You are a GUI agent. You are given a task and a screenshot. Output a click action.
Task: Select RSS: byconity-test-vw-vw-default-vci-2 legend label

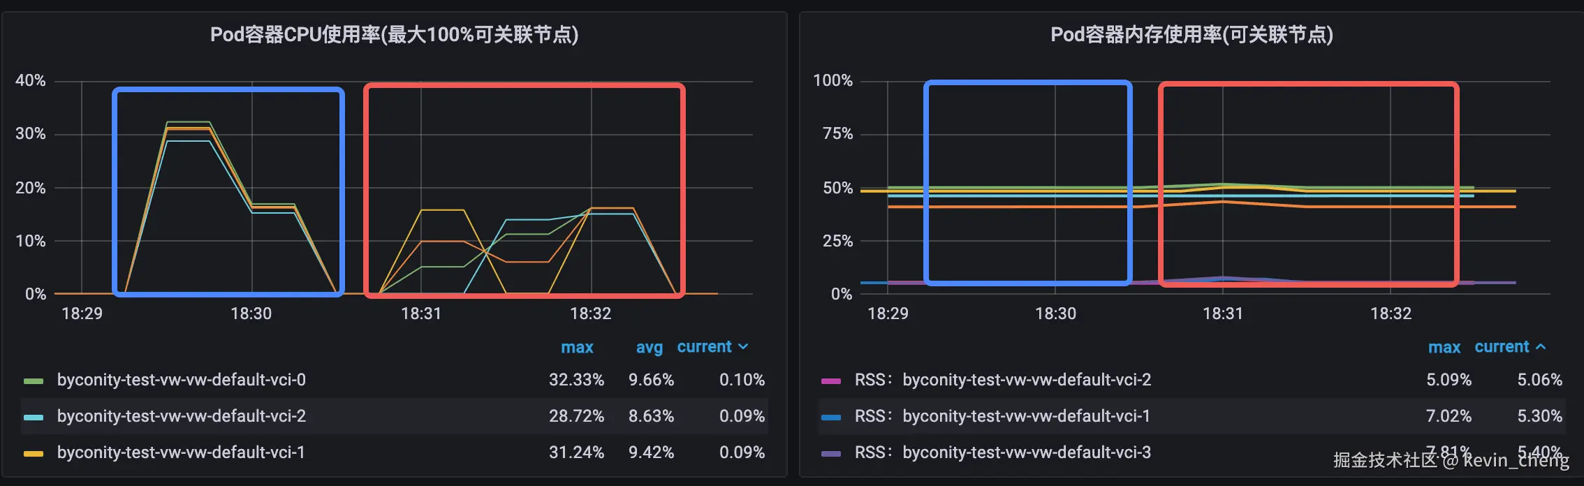(x=1002, y=380)
